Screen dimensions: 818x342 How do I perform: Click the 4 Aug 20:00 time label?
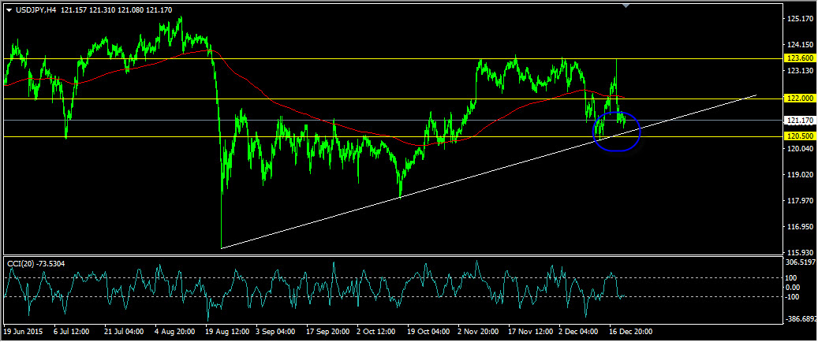175,332
